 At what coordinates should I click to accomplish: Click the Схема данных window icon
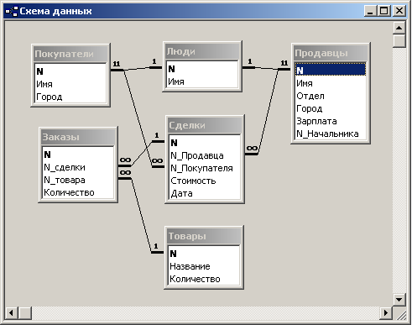coord(12,11)
